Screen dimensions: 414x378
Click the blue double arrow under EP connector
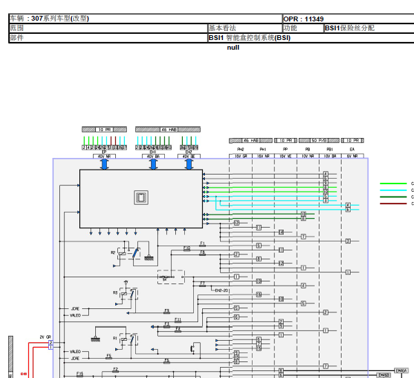pos(105,164)
